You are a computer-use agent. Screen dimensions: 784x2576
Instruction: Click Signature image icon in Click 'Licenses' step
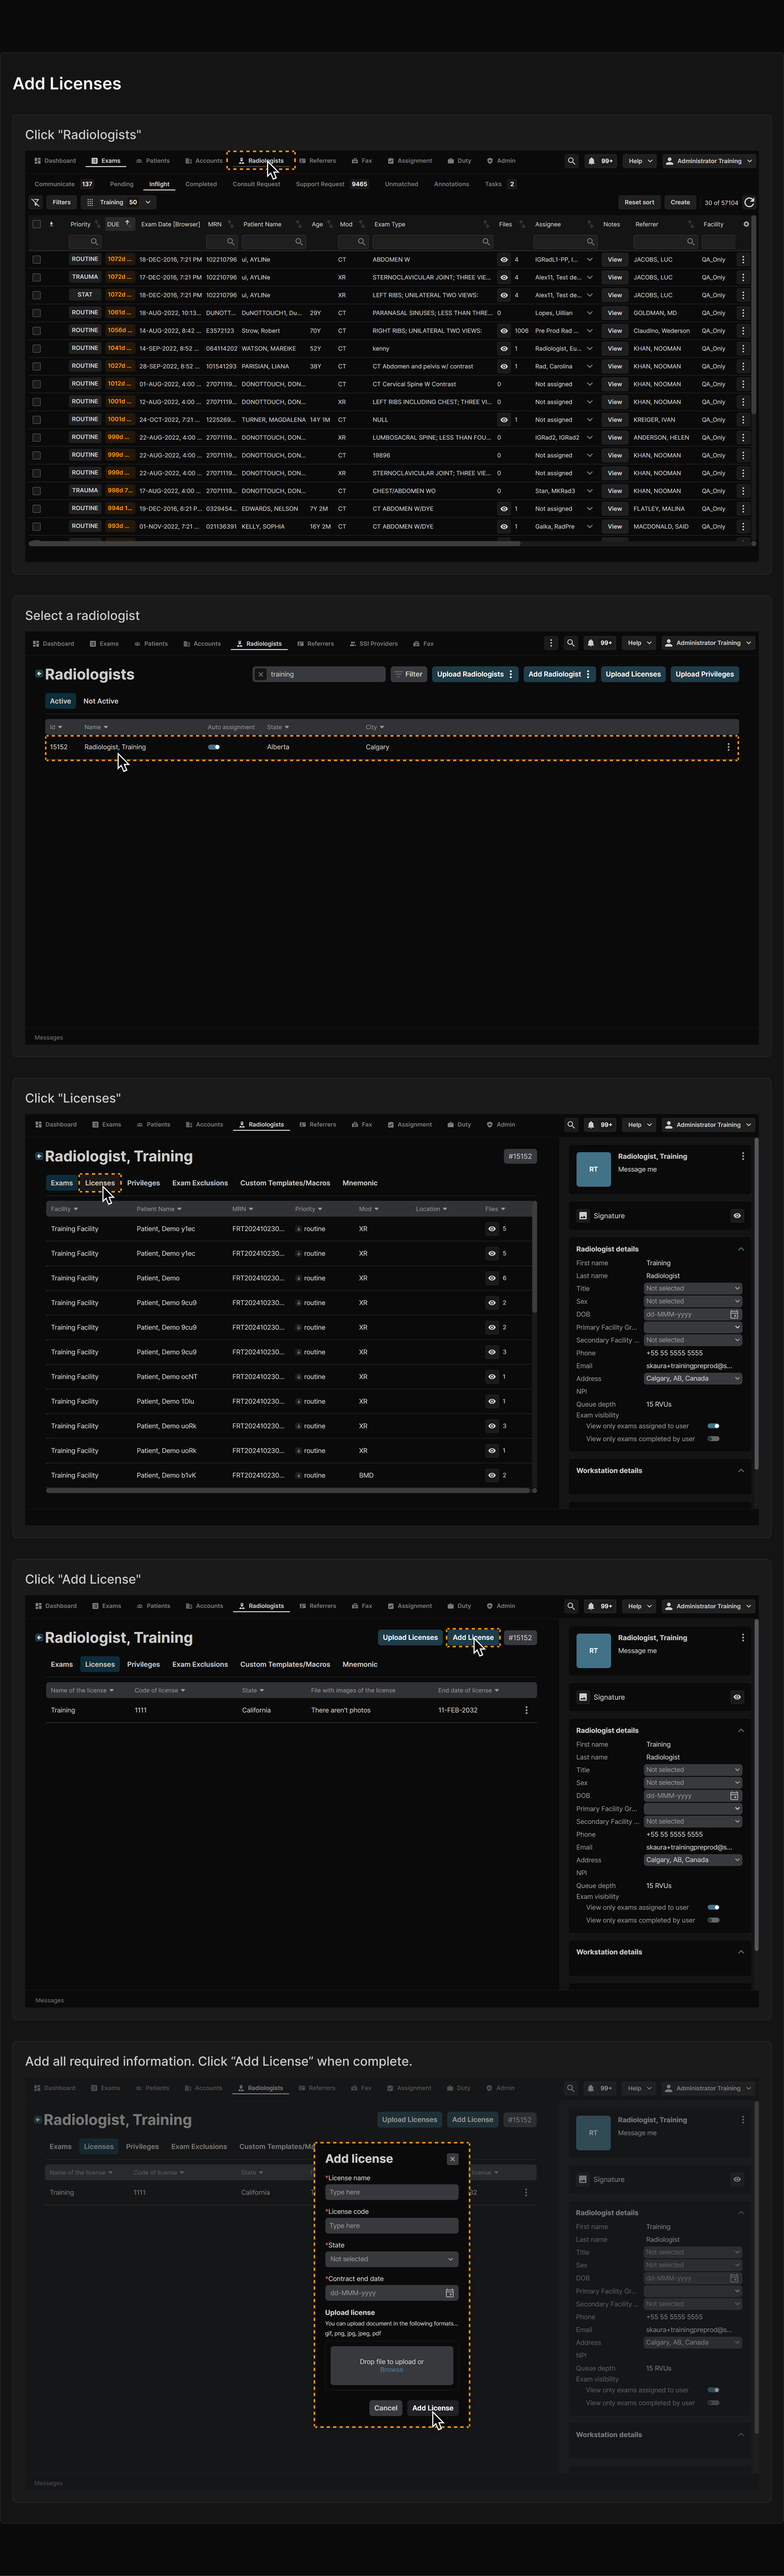(583, 1216)
